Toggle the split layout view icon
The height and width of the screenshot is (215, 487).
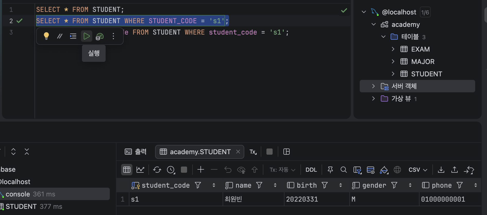pos(287,152)
